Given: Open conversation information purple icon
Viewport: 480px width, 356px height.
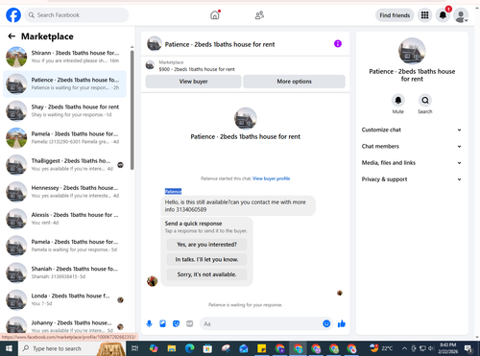Looking at the screenshot, I should point(338,44).
